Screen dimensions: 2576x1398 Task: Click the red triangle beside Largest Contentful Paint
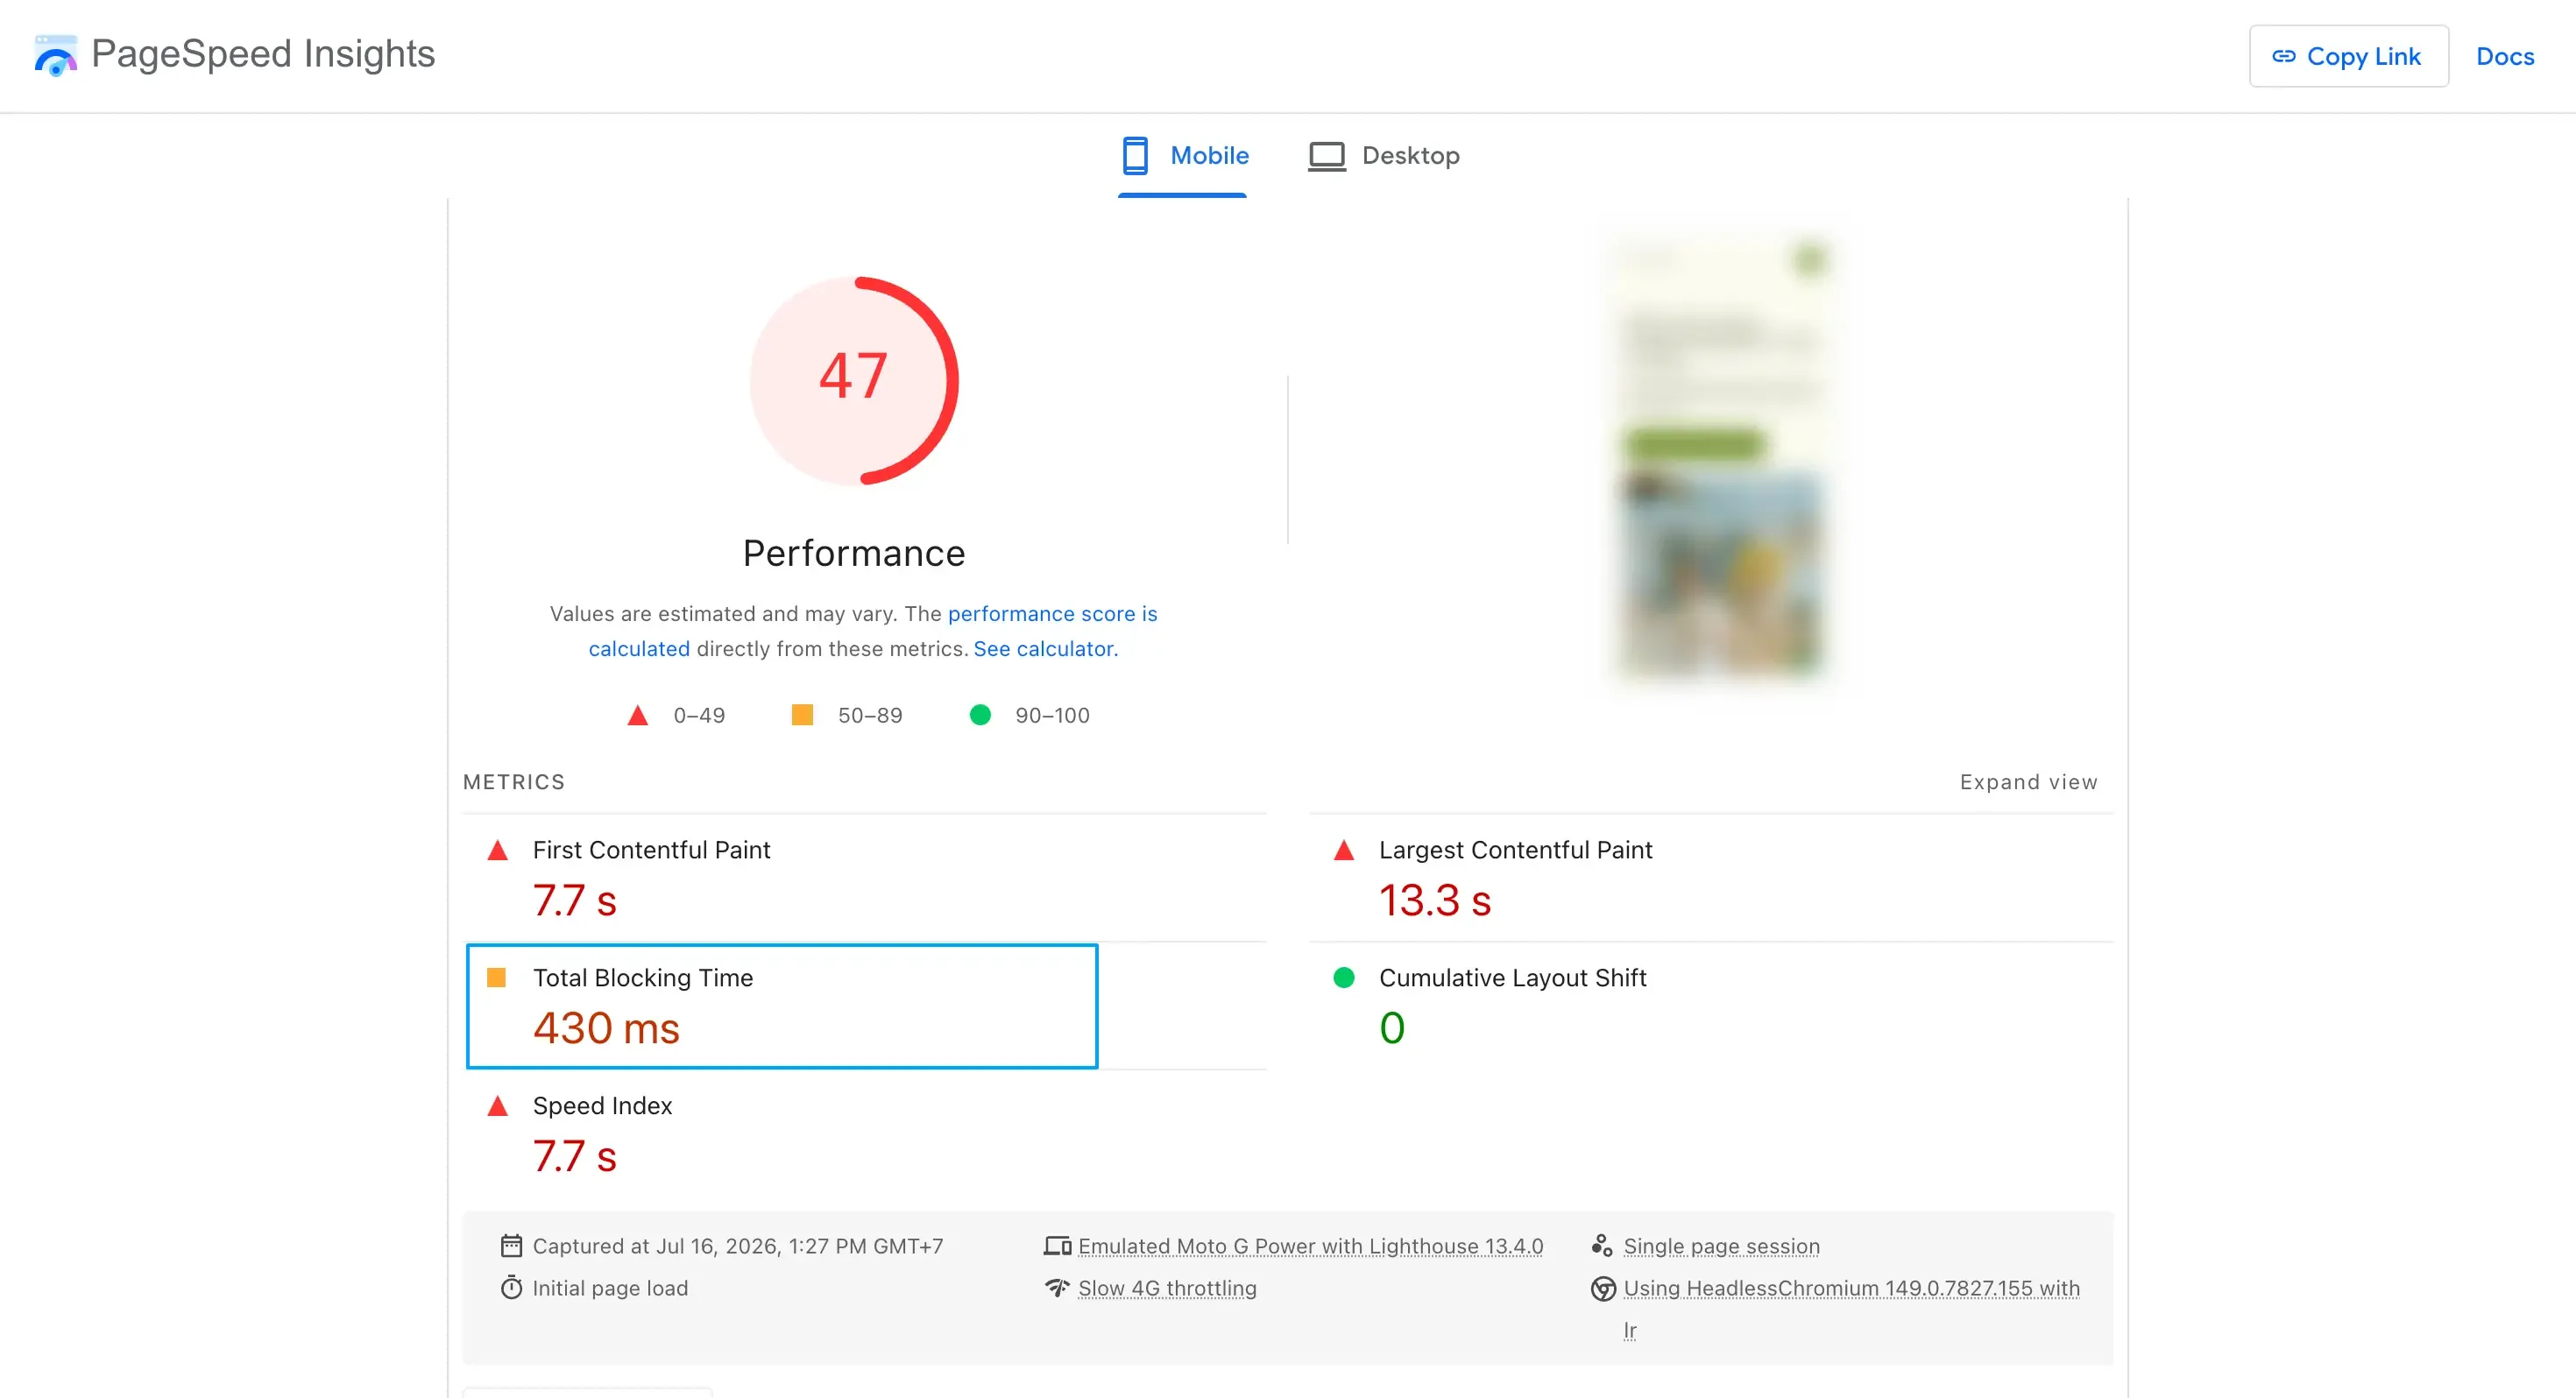1344,851
